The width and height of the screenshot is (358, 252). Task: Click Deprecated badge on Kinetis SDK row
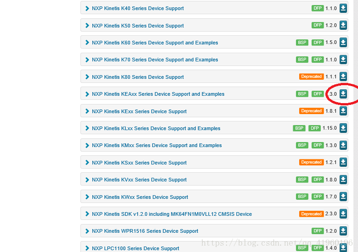(x=311, y=214)
